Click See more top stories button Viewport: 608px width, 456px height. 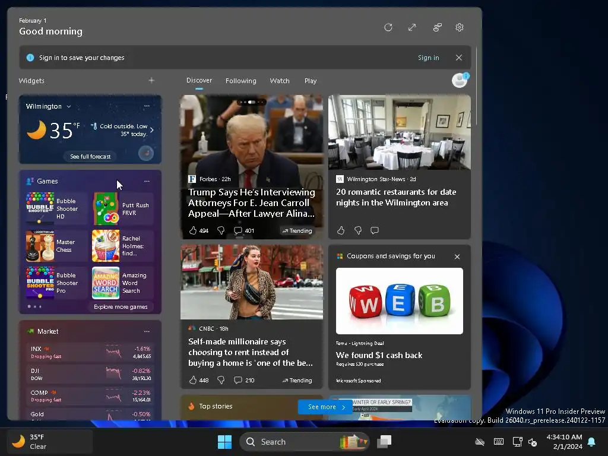(x=325, y=407)
